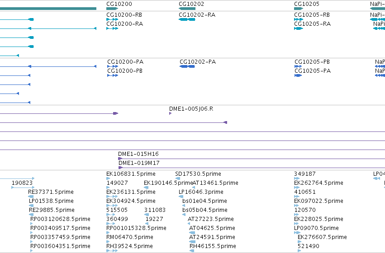385x253 pixels.
Task: Select the DME1-015H16 clone label
Action: [138, 154]
